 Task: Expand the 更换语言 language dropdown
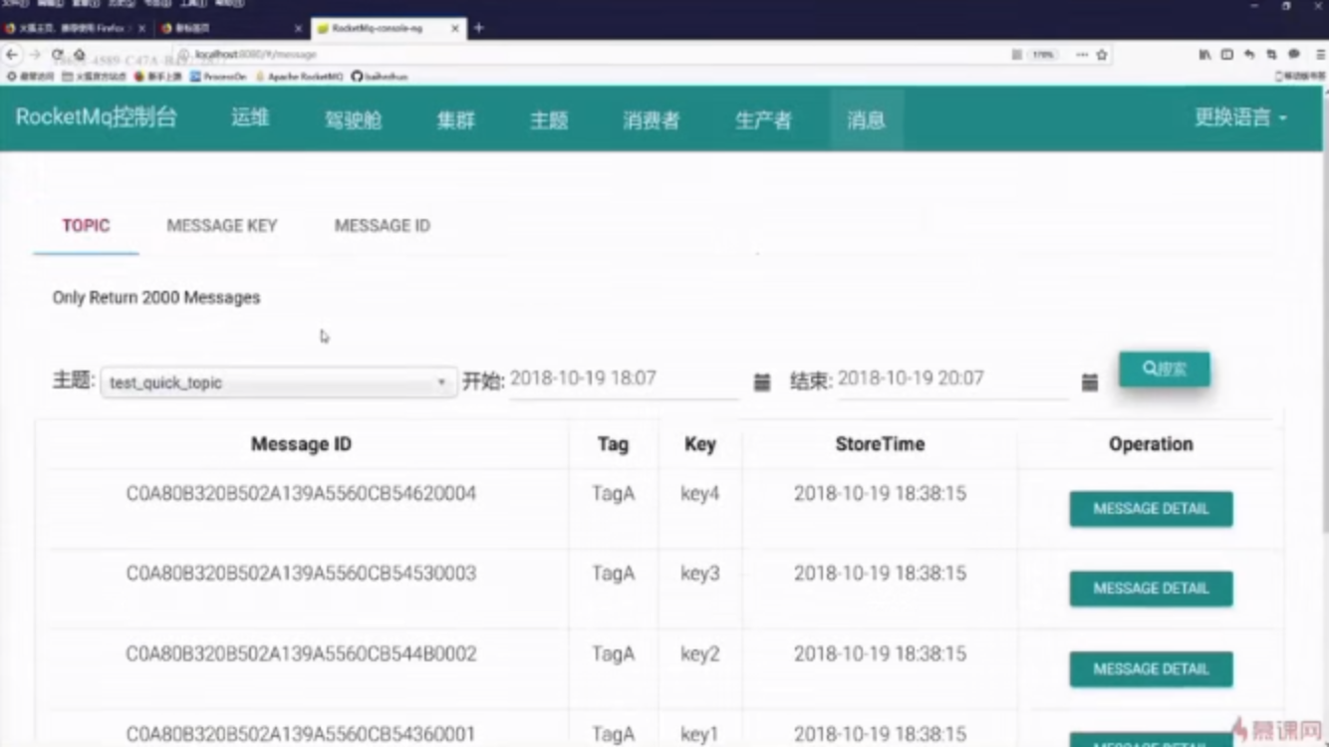(1240, 118)
